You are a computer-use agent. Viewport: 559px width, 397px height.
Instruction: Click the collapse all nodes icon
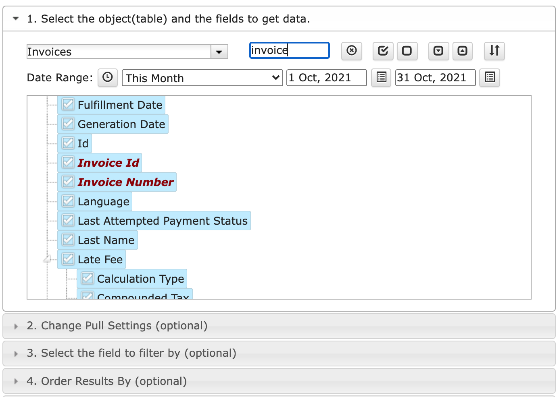(462, 51)
